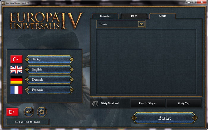Screen dimensions: 208x130
Task: Click the Paradox account emblem icon
Action: click(x=95, y=103)
